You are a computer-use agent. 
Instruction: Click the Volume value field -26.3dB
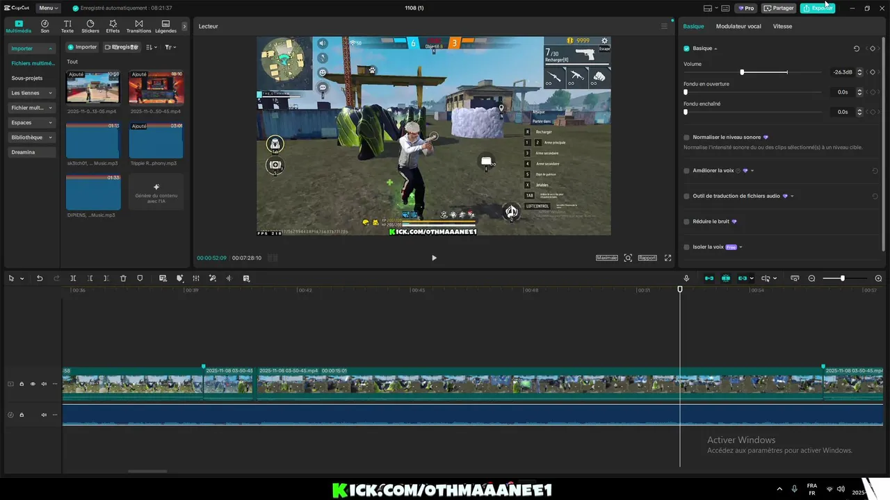[841, 72]
